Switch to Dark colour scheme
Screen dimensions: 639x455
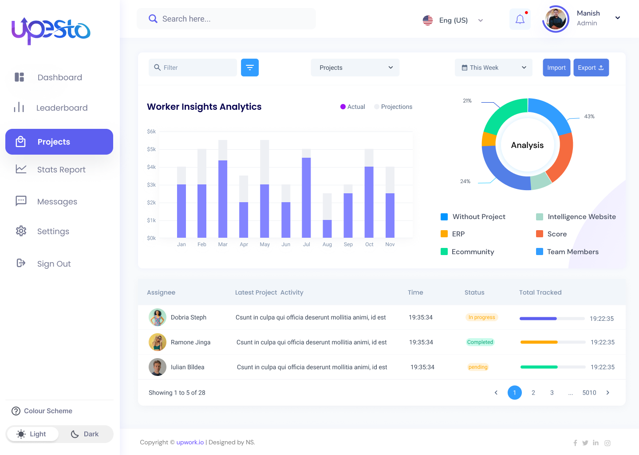[85, 434]
